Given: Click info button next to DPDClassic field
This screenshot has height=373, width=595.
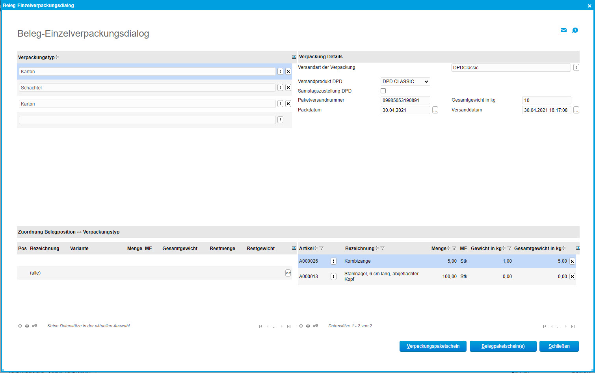Looking at the screenshot, I should (576, 67).
